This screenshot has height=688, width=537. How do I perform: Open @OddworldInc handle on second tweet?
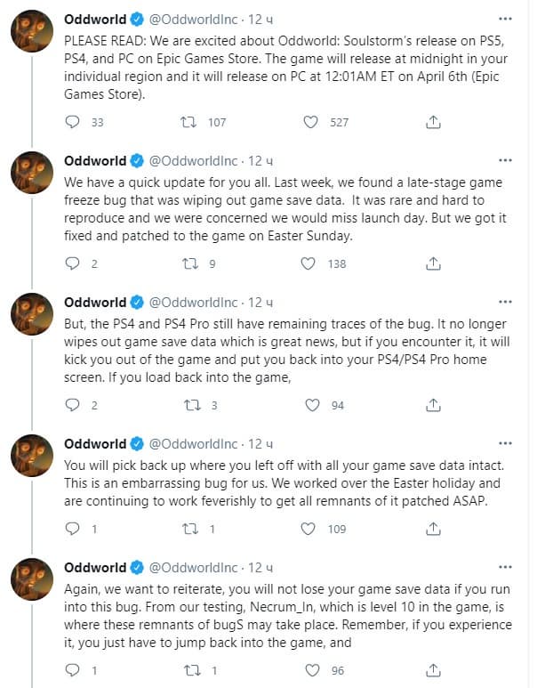point(192,160)
